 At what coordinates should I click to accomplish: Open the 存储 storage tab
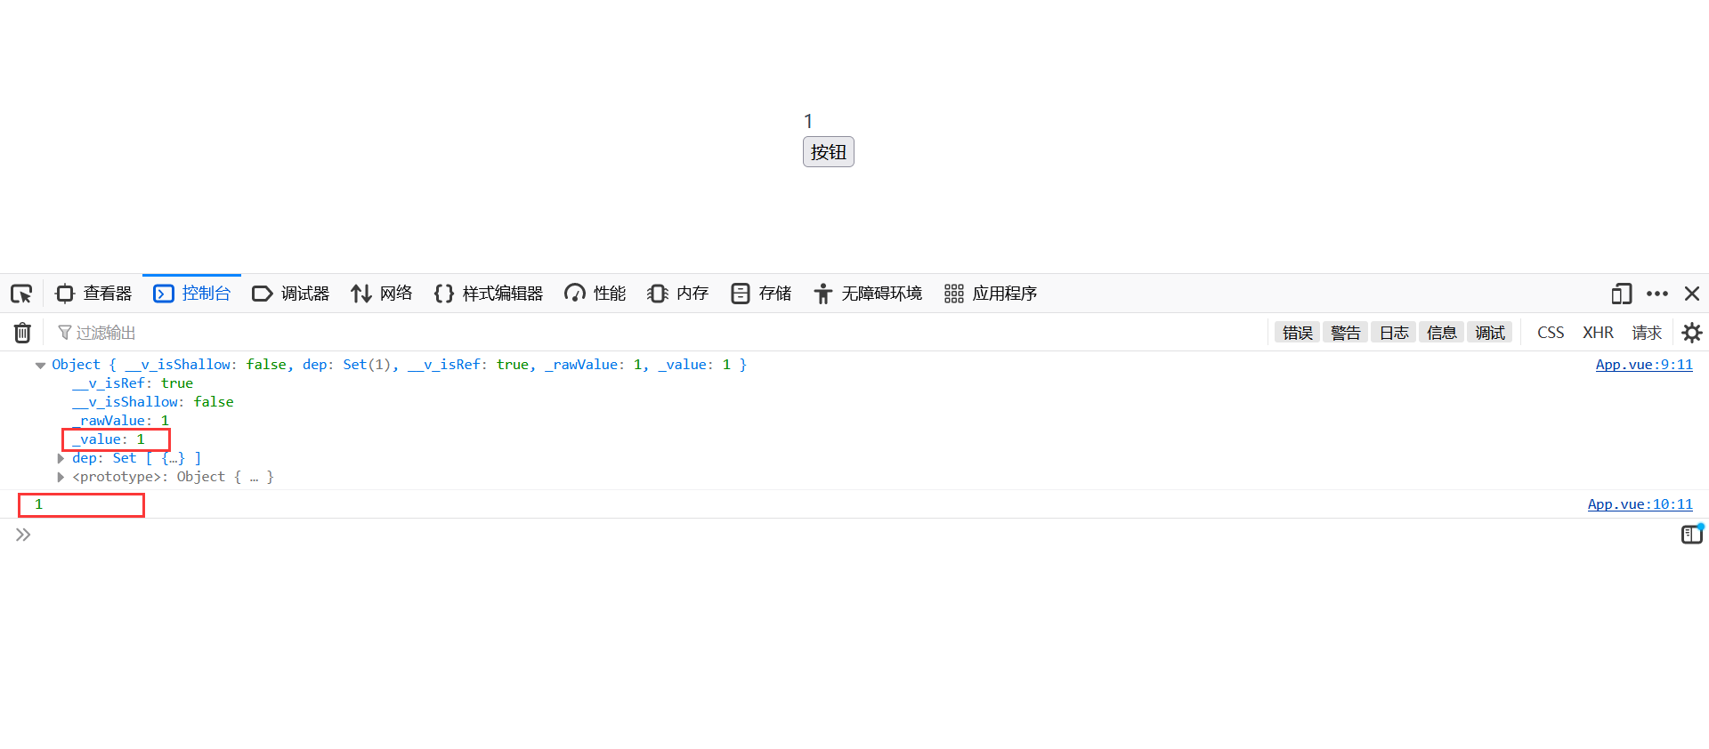point(761,294)
